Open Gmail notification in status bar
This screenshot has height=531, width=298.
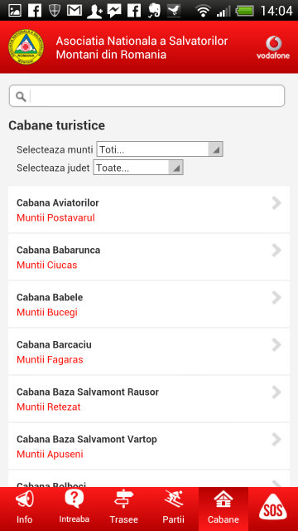tap(74, 11)
